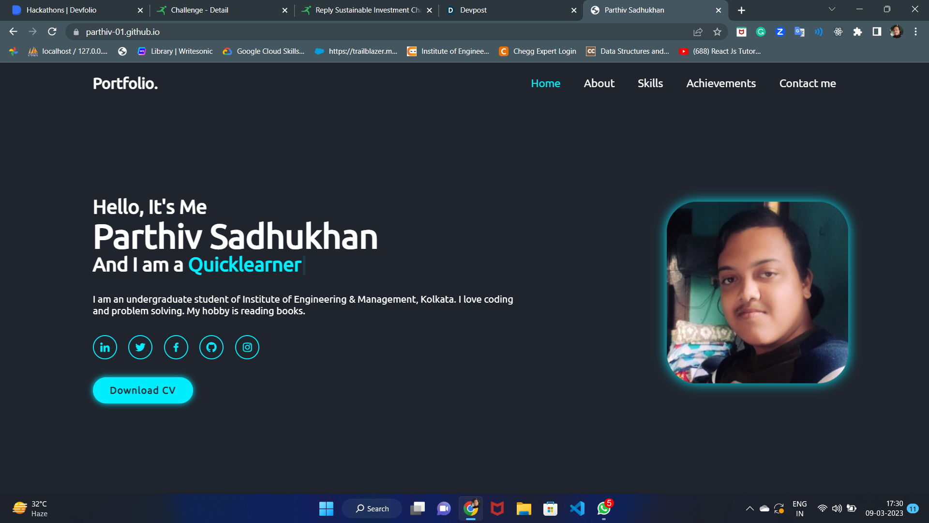Open the Instagram profile icon
Viewport: 929px width, 523px height.
(247, 347)
